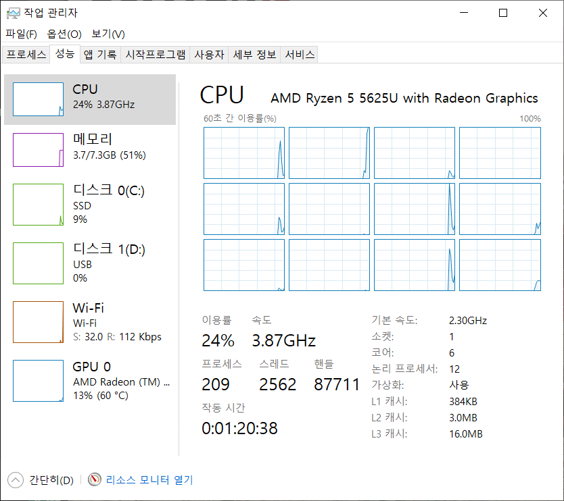Image resolution: width=564 pixels, height=501 pixels.
Task: Collapse view with the 간단히 arrow icon
Action: tap(15, 480)
